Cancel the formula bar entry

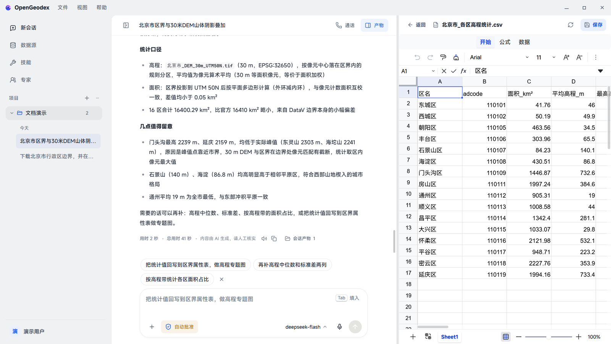(444, 71)
